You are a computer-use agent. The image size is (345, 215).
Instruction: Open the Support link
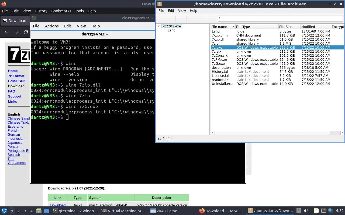pyautogui.click(x=15, y=96)
